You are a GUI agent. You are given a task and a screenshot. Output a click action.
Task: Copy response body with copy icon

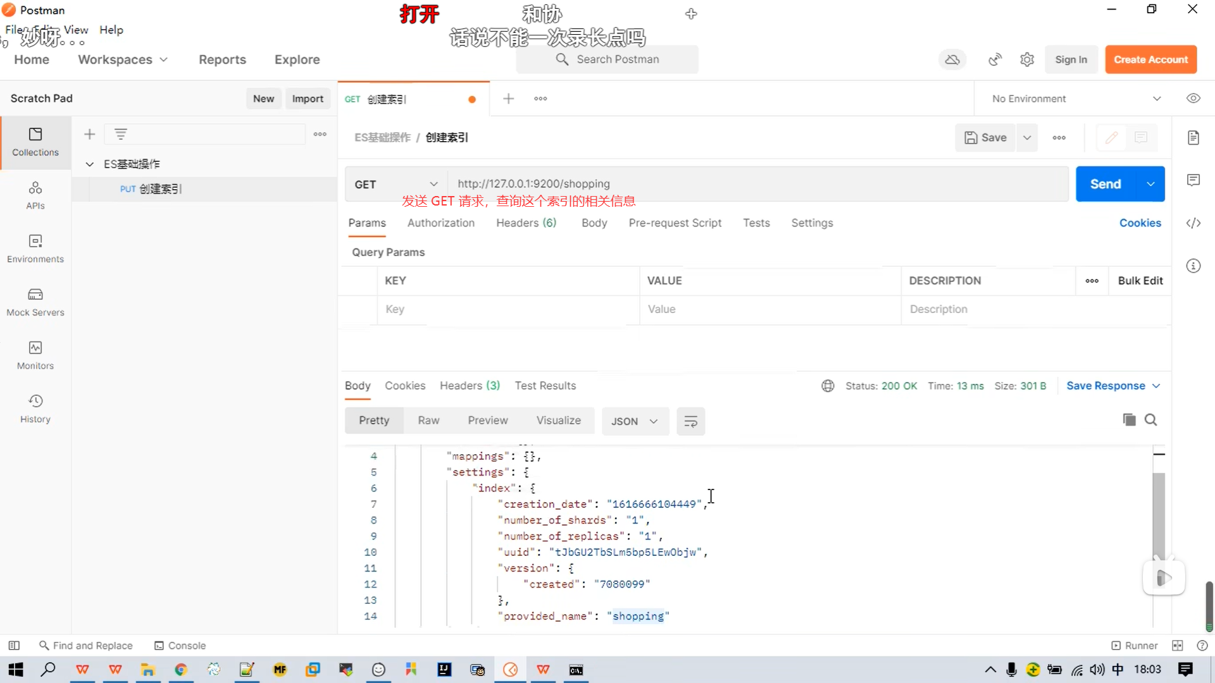pos(1129,420)
